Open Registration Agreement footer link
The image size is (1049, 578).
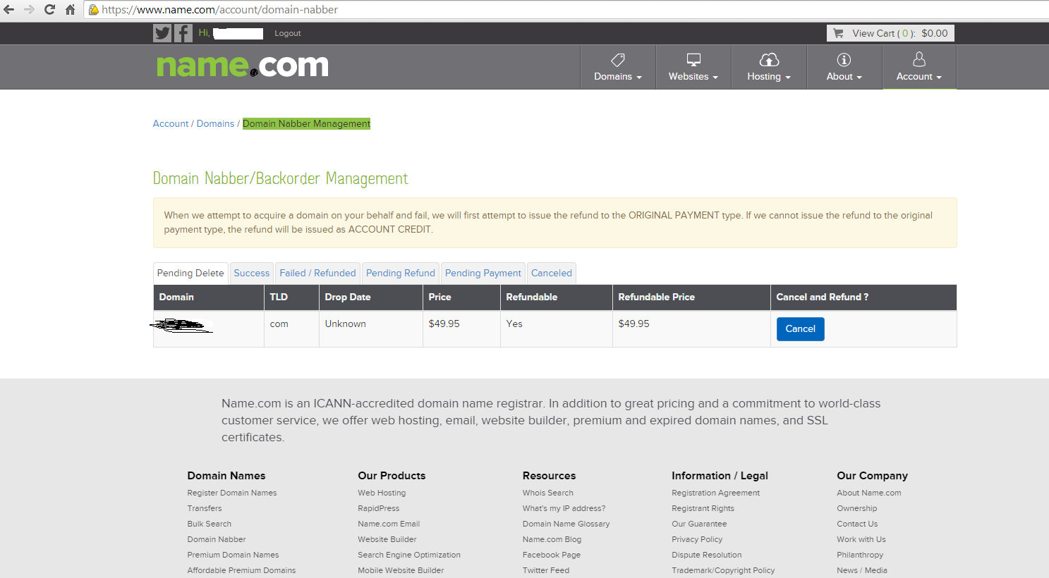716,493
